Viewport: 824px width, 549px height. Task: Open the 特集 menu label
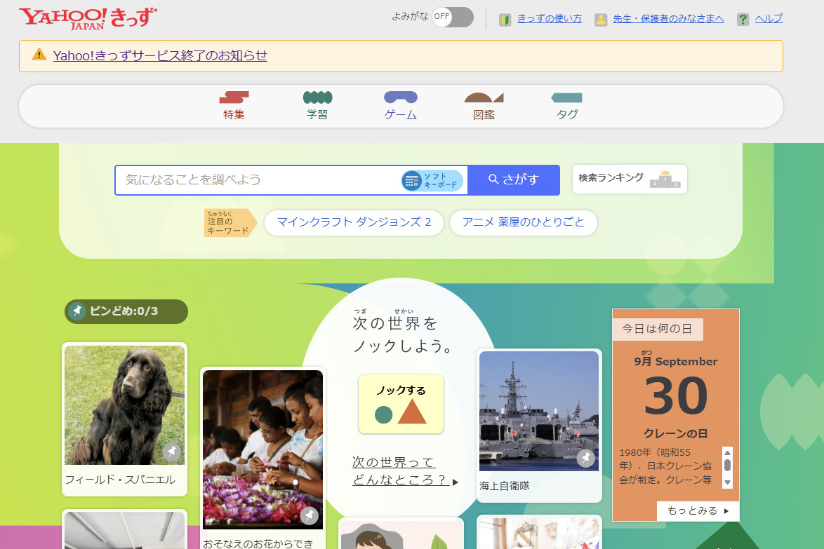pyautogui.click(x=234, y=114)
